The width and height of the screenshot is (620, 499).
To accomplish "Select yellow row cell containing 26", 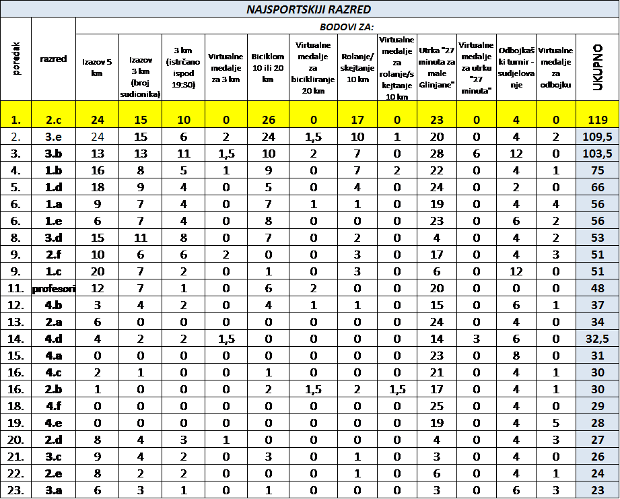I will coord(268,120).
